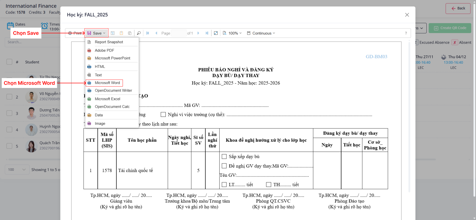Toggle the select-all checkbox in table header
The height and width of the screenshot is (220, 476).
coord(9,62)
